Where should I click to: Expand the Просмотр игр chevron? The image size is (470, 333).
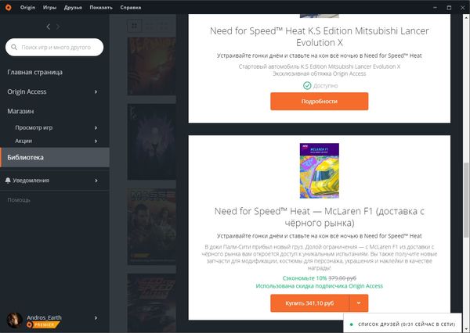pos(96,127)
